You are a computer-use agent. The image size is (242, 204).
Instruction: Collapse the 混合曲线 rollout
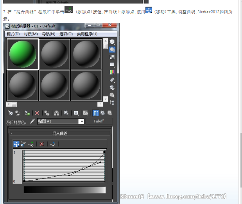(60, 134)
